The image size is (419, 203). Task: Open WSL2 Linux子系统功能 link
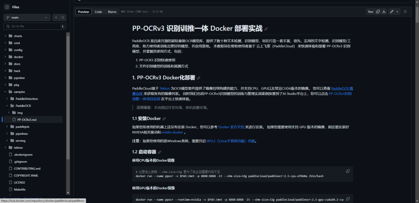click(231, 141)
